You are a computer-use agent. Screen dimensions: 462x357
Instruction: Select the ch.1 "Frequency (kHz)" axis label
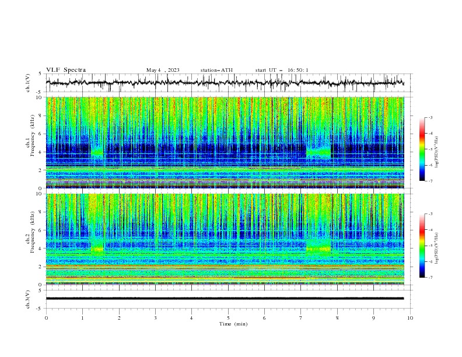(32, 135)
